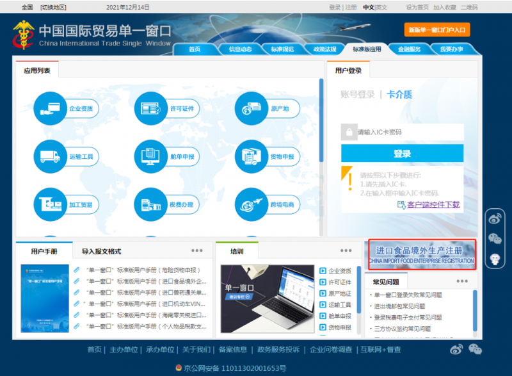Open manual 进口机动车VIN entry
Image resolution: width=512 pixels, height=376 pixels.
tap(146, 304)
